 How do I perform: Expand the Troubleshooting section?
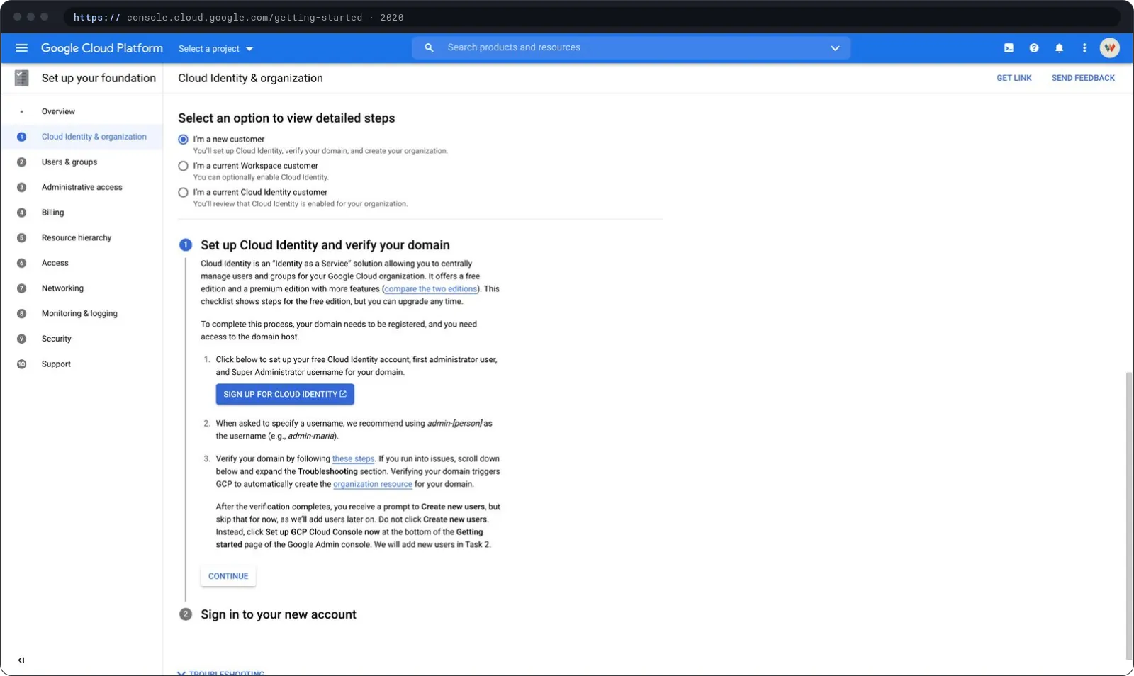point(220,672)
